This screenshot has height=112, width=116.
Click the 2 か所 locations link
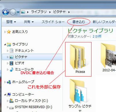click(x=97, y=37)
